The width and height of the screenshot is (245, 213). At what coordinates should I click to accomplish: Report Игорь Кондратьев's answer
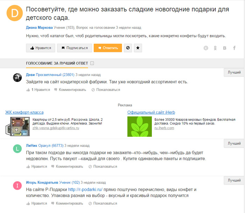[x=103, y=203]
